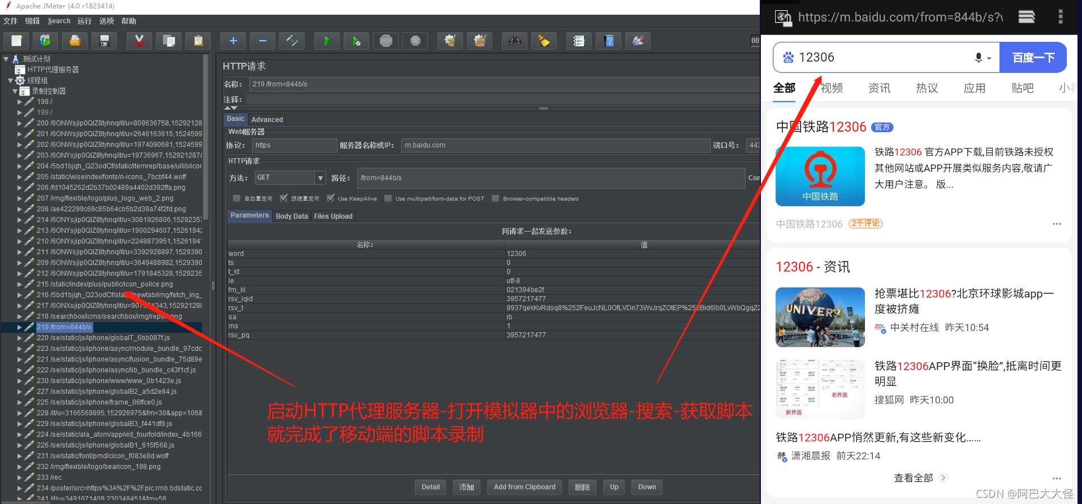Screen dimensions: 1082x504
Task: Toggle the 自动重定向 checkbox
Action: point(236,198)
